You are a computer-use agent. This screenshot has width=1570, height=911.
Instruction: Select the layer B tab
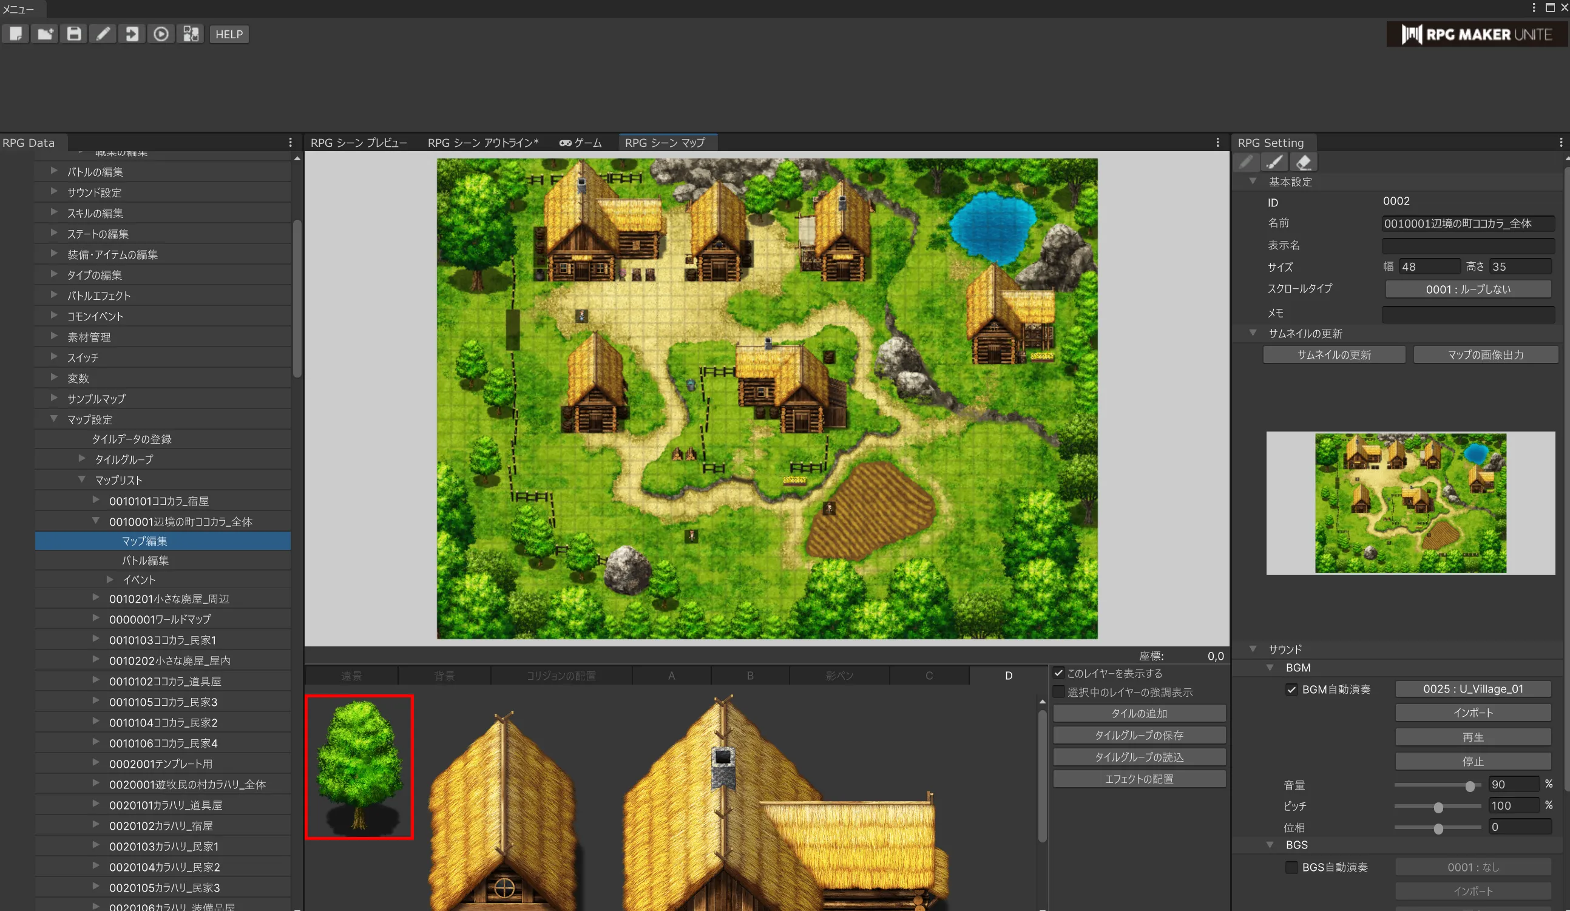[x=750, y=676]
